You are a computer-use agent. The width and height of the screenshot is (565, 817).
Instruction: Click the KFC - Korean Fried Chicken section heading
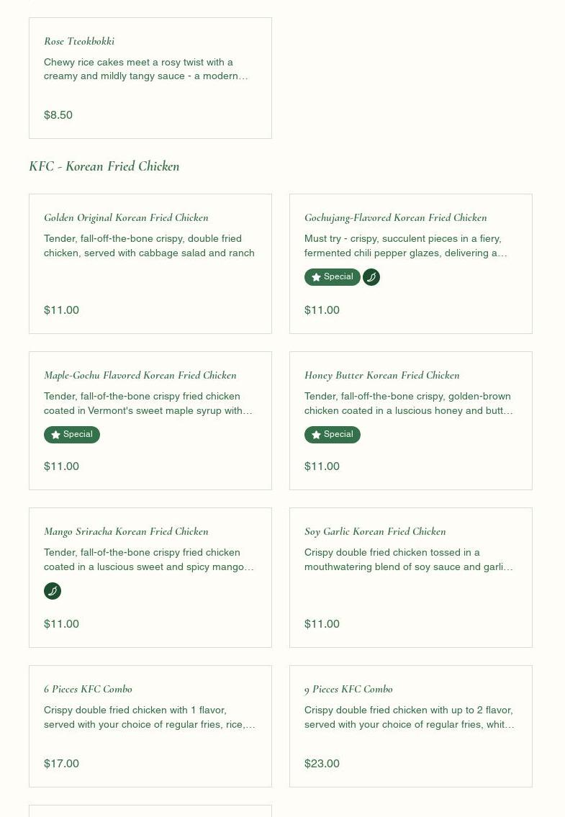(104, 166)
